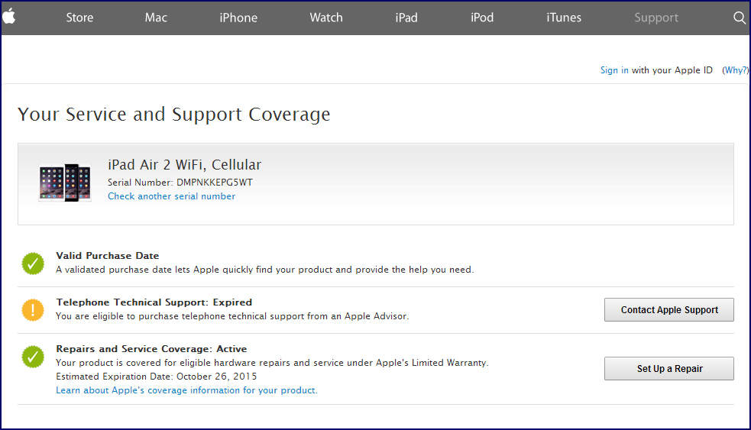Click the green check icon beside Valid Purchase Date

tap(33, 263)
